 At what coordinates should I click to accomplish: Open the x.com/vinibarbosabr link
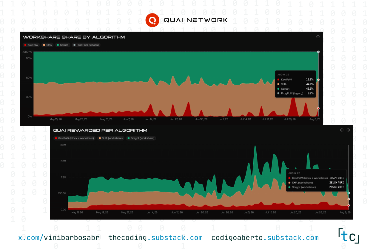[x=59, y=238]
